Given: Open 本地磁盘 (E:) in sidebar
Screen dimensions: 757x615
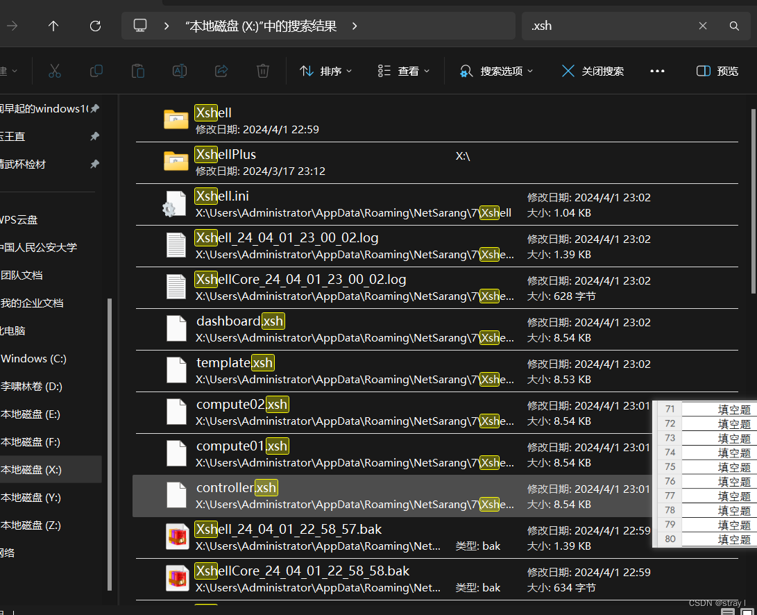Looking at the screenshot, I should click(31, 414).
